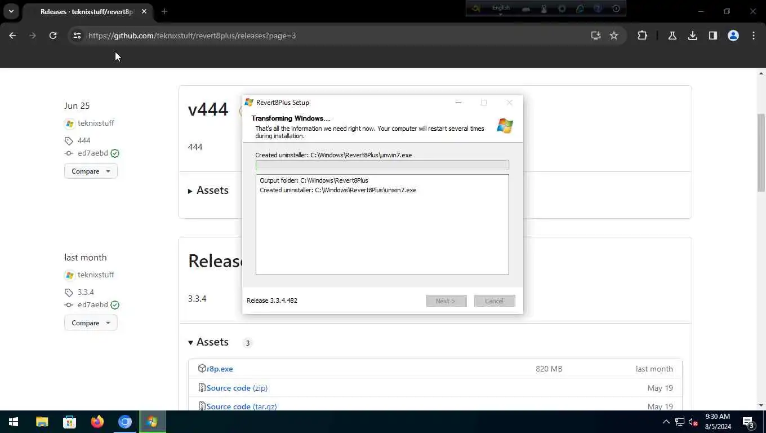Open Compare dropdown for v444 release
This screenshot has height=433, width=766.
pos(91,171)
